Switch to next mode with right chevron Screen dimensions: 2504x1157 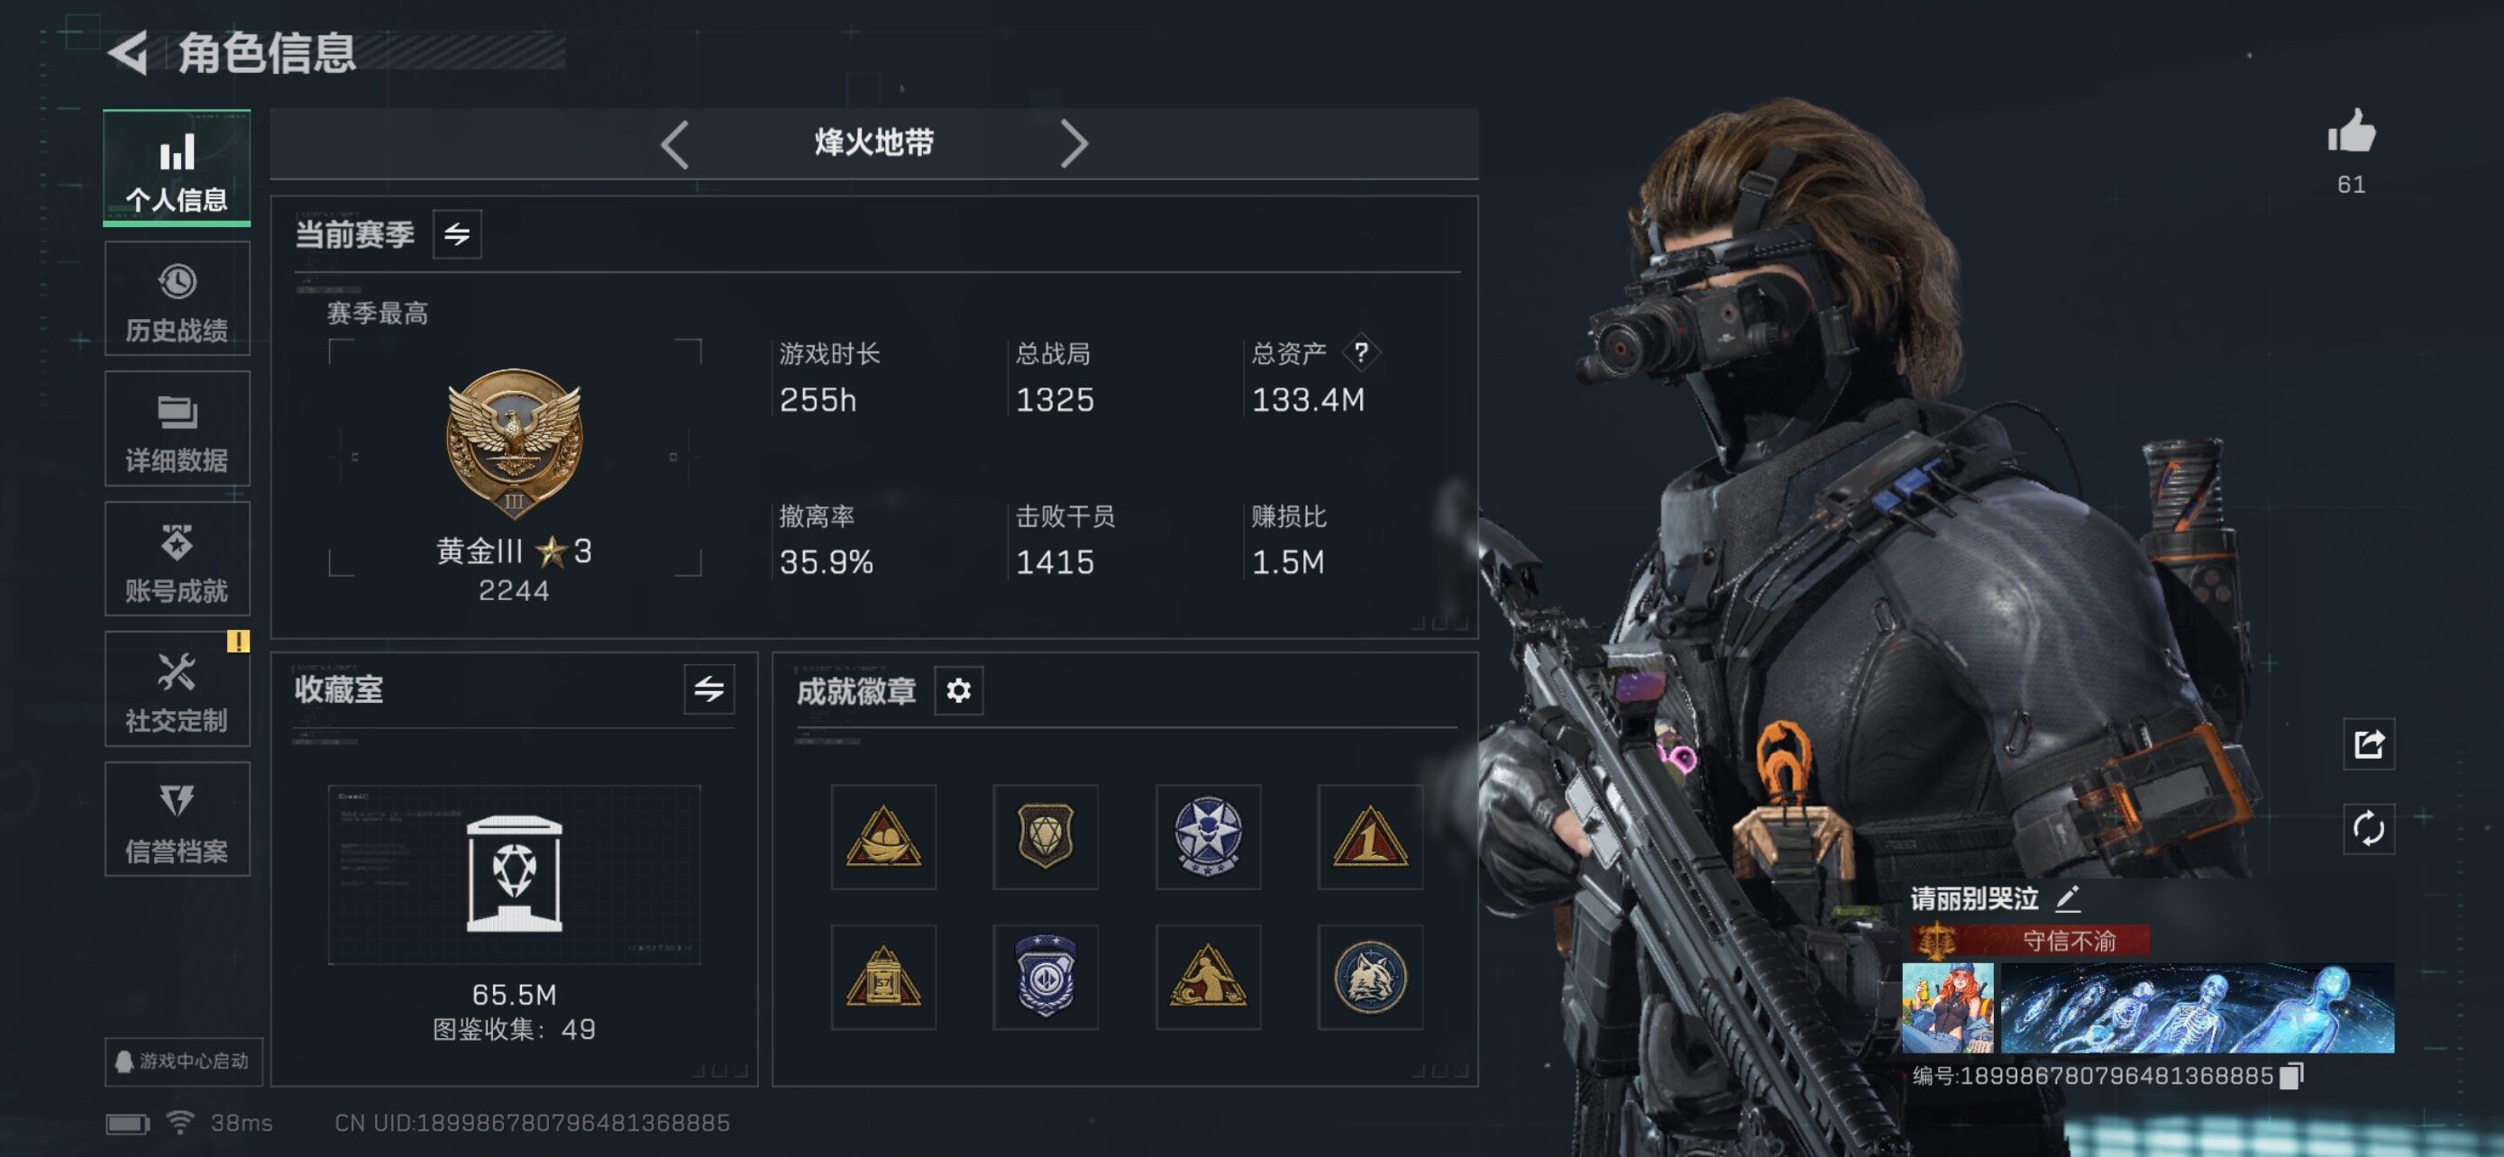pos(1074,145)
